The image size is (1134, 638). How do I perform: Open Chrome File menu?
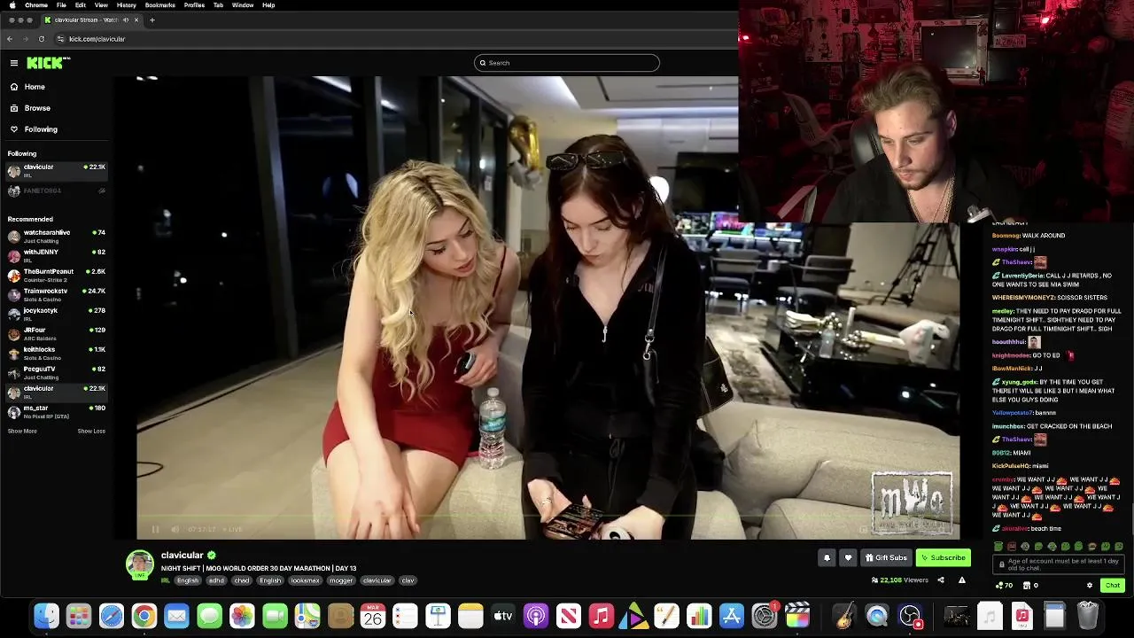pyautogui.click(x=63, y=5)
